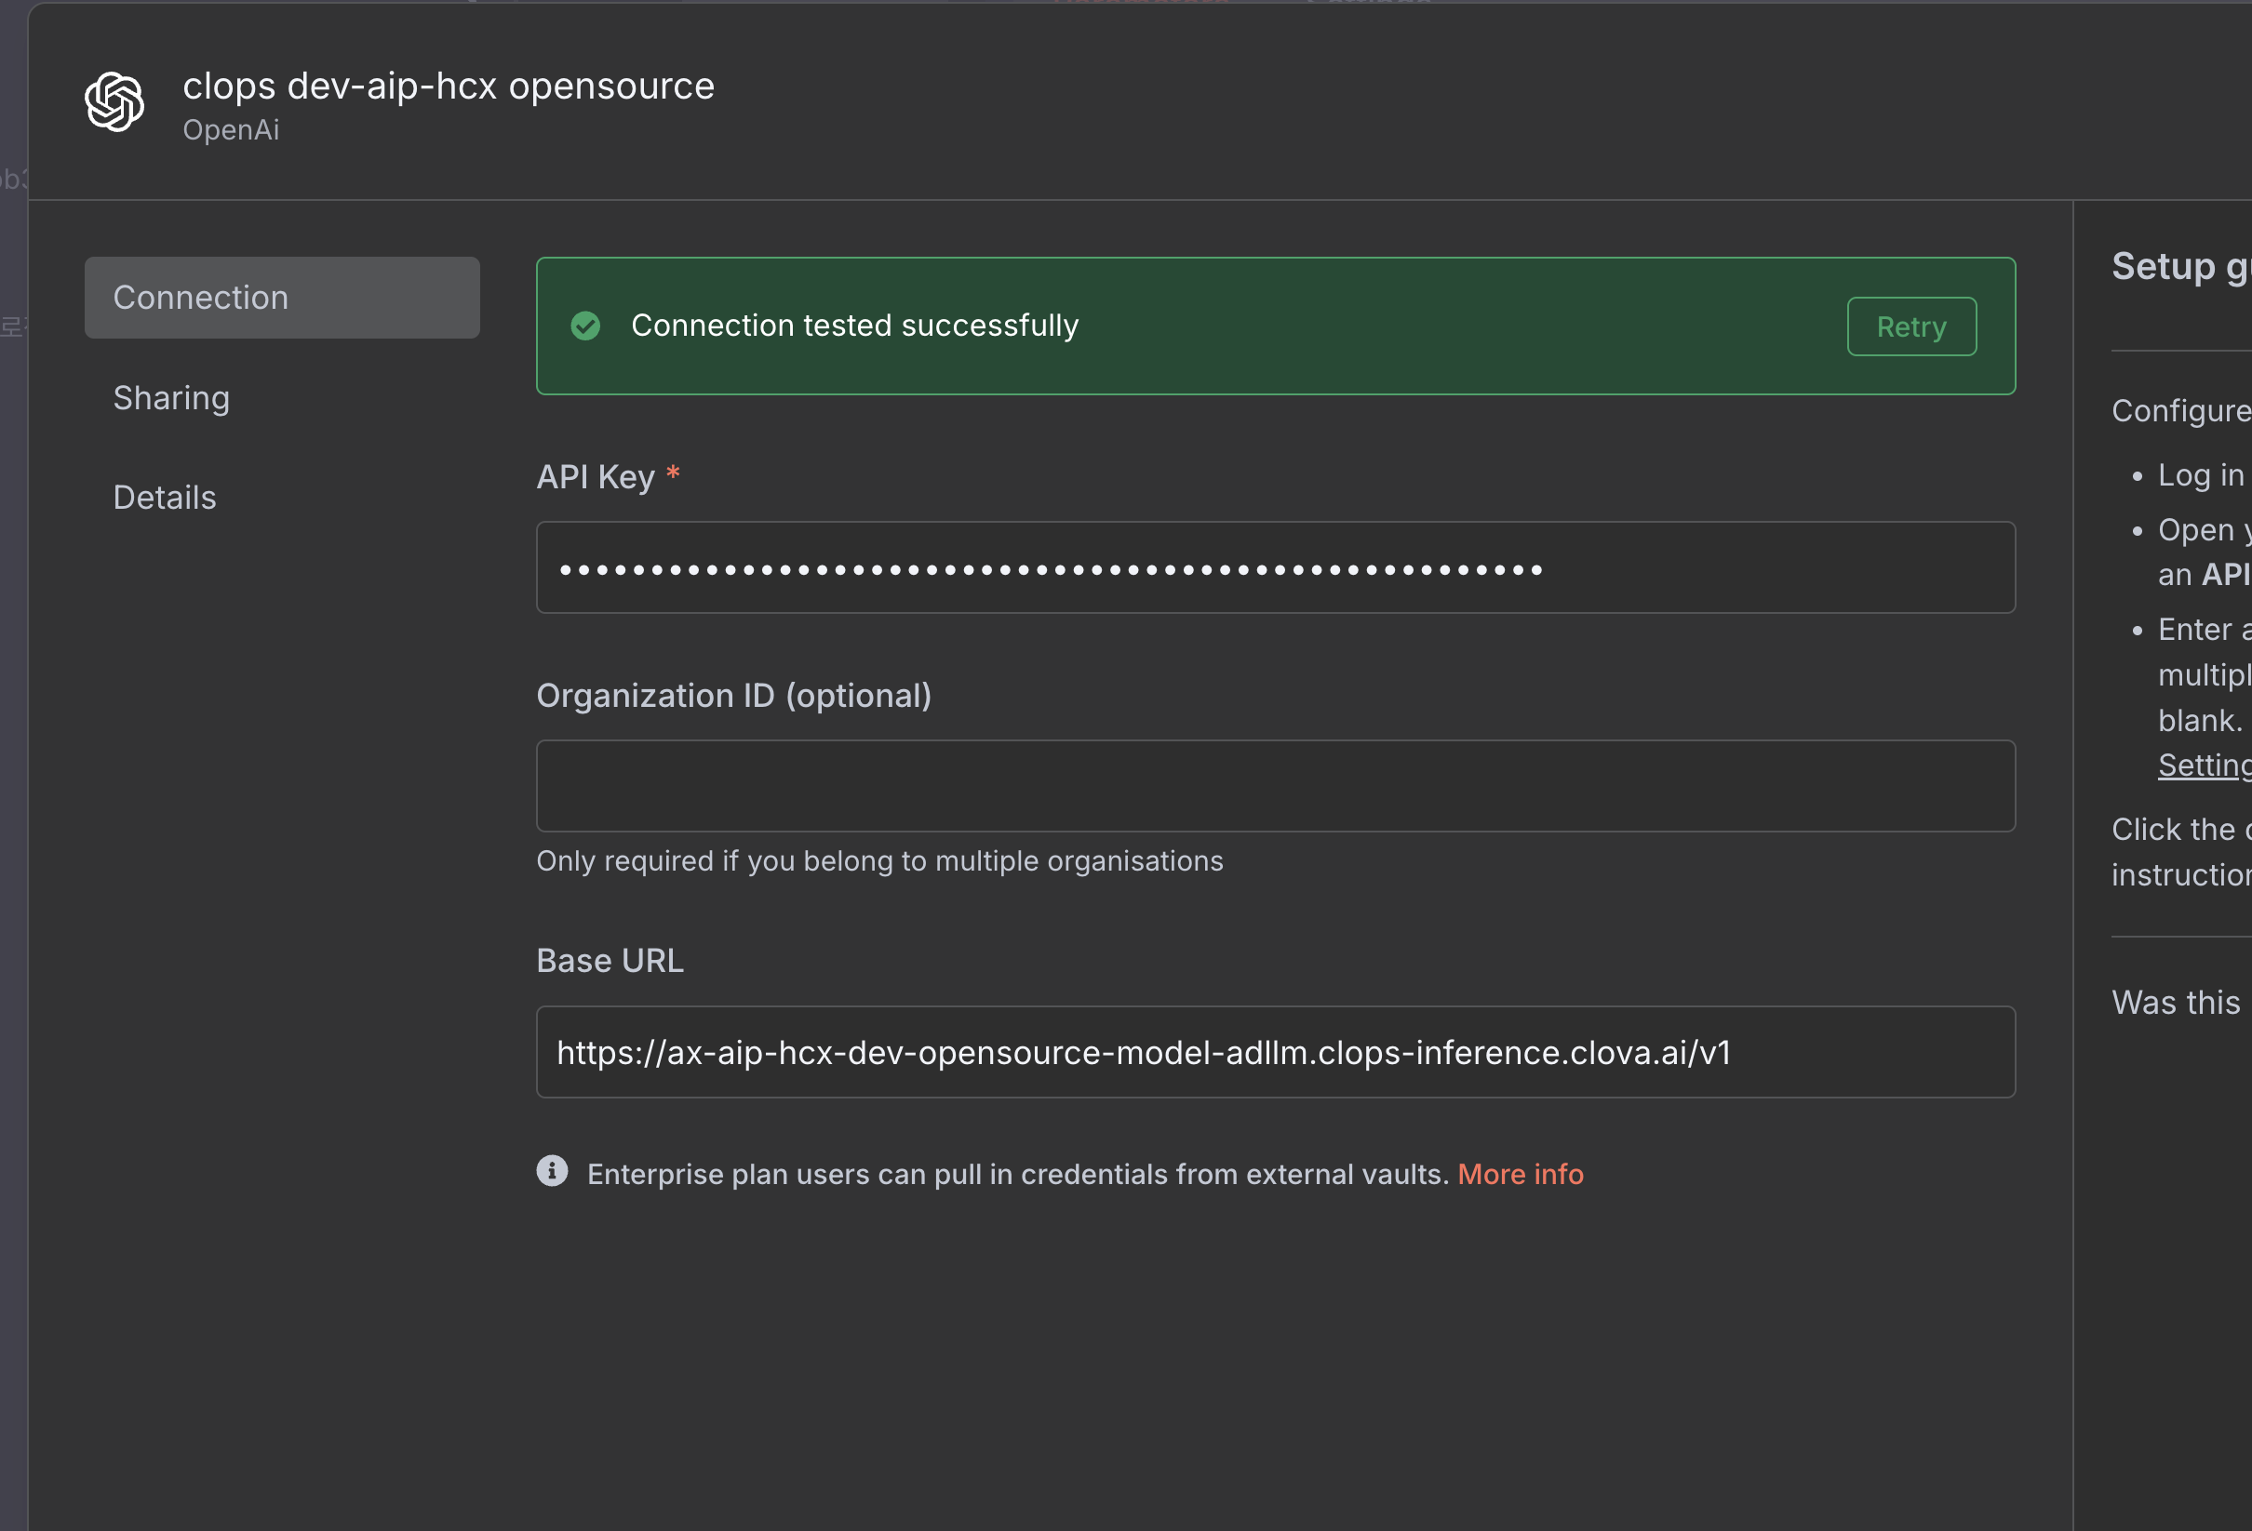Go to the Details tab
Viewport: 2252px width, 1531px height.
pos(165,498)
